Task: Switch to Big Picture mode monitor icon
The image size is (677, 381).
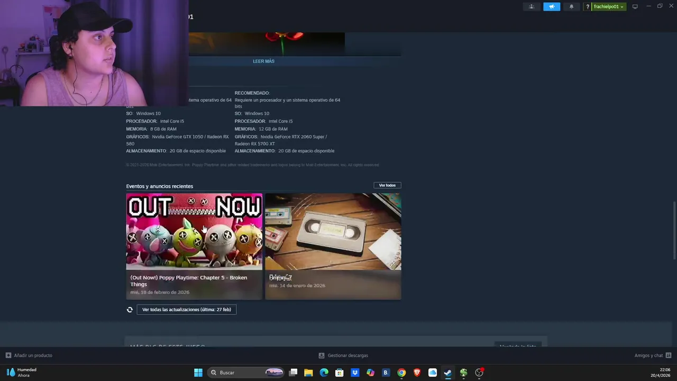Action: coord(635,7)
